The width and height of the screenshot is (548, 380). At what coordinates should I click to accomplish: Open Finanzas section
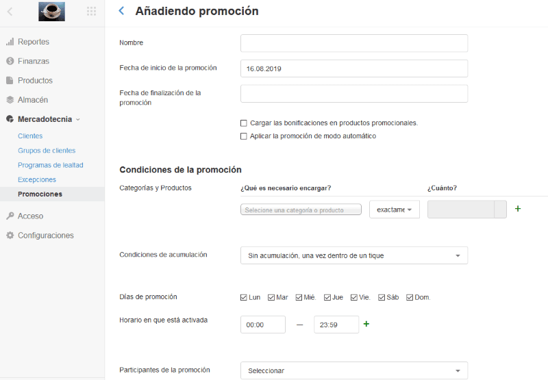34,61
